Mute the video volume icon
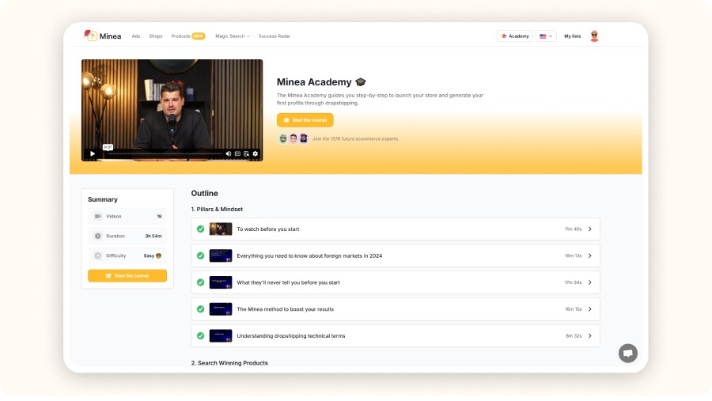 [229, 154]
